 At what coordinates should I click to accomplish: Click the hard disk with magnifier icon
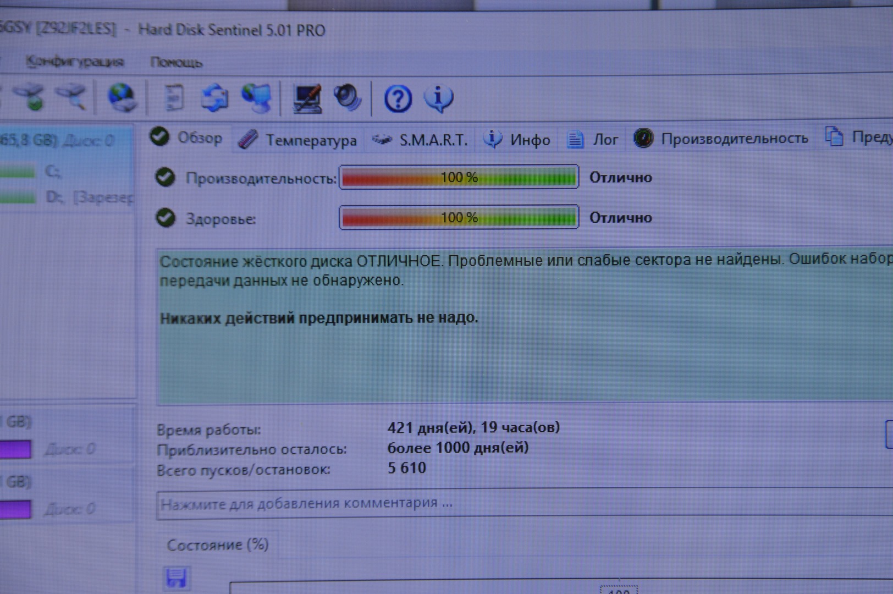(70, 97)
